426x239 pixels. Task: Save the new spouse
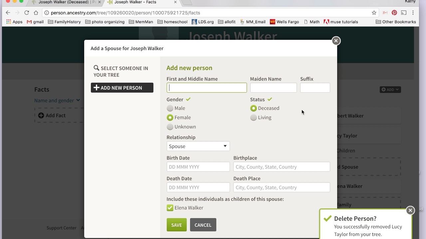pos(177,225)
